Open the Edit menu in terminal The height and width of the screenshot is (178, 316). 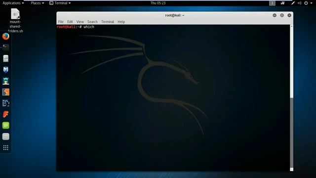pyautogui.click(x=70, y=22)
